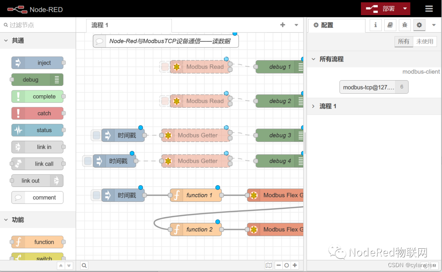Focus the 过滤节点 filter nodes field
This screenshot has height=272, width=442.
pyautogui.click(x=38, y=25)
